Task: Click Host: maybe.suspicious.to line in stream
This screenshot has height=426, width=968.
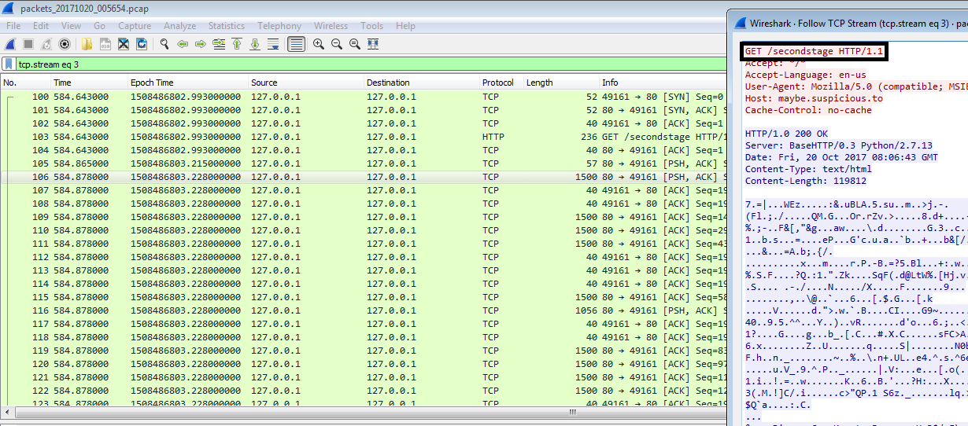Action: [x=814, y=98]
